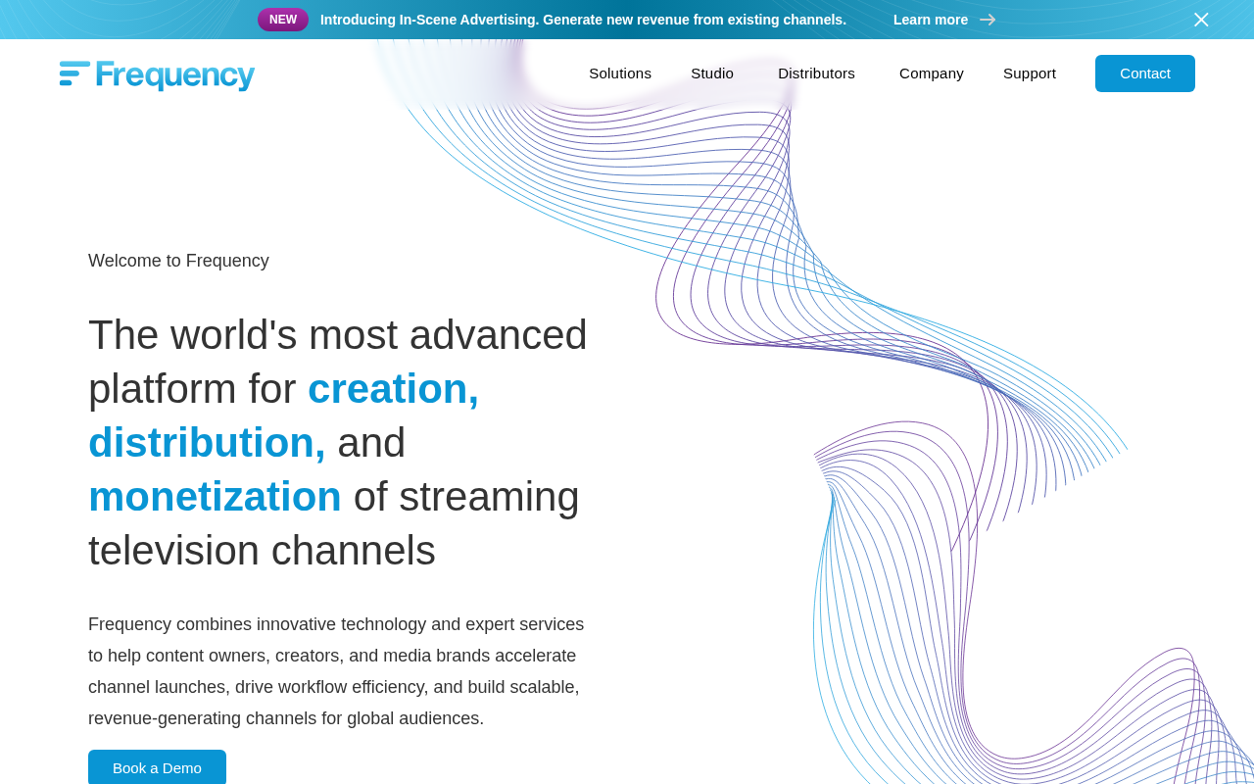The height and width of the screenshot is (784, 1254).
Task: Click the NEW badge in the banner
Action: (283, 20)
